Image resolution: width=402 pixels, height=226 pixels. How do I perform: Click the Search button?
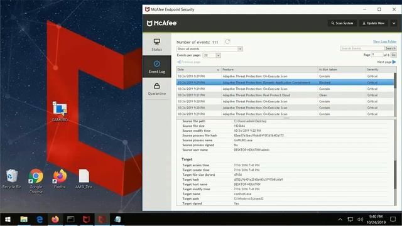click(390, 48)
